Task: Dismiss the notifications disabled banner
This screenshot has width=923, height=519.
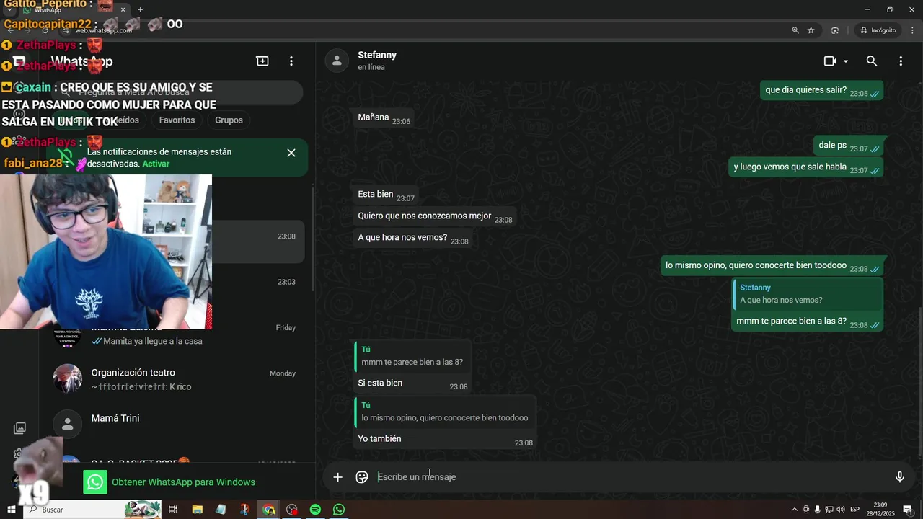Action: click(291, 153)
